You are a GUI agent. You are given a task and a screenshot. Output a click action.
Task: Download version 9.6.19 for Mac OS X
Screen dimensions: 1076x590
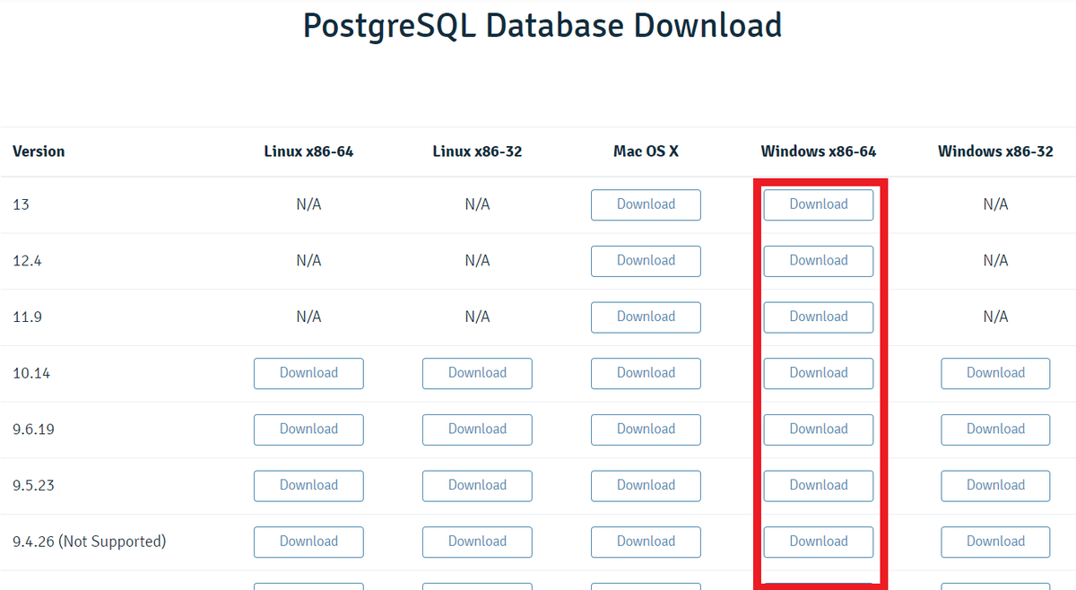click(646, 429)
